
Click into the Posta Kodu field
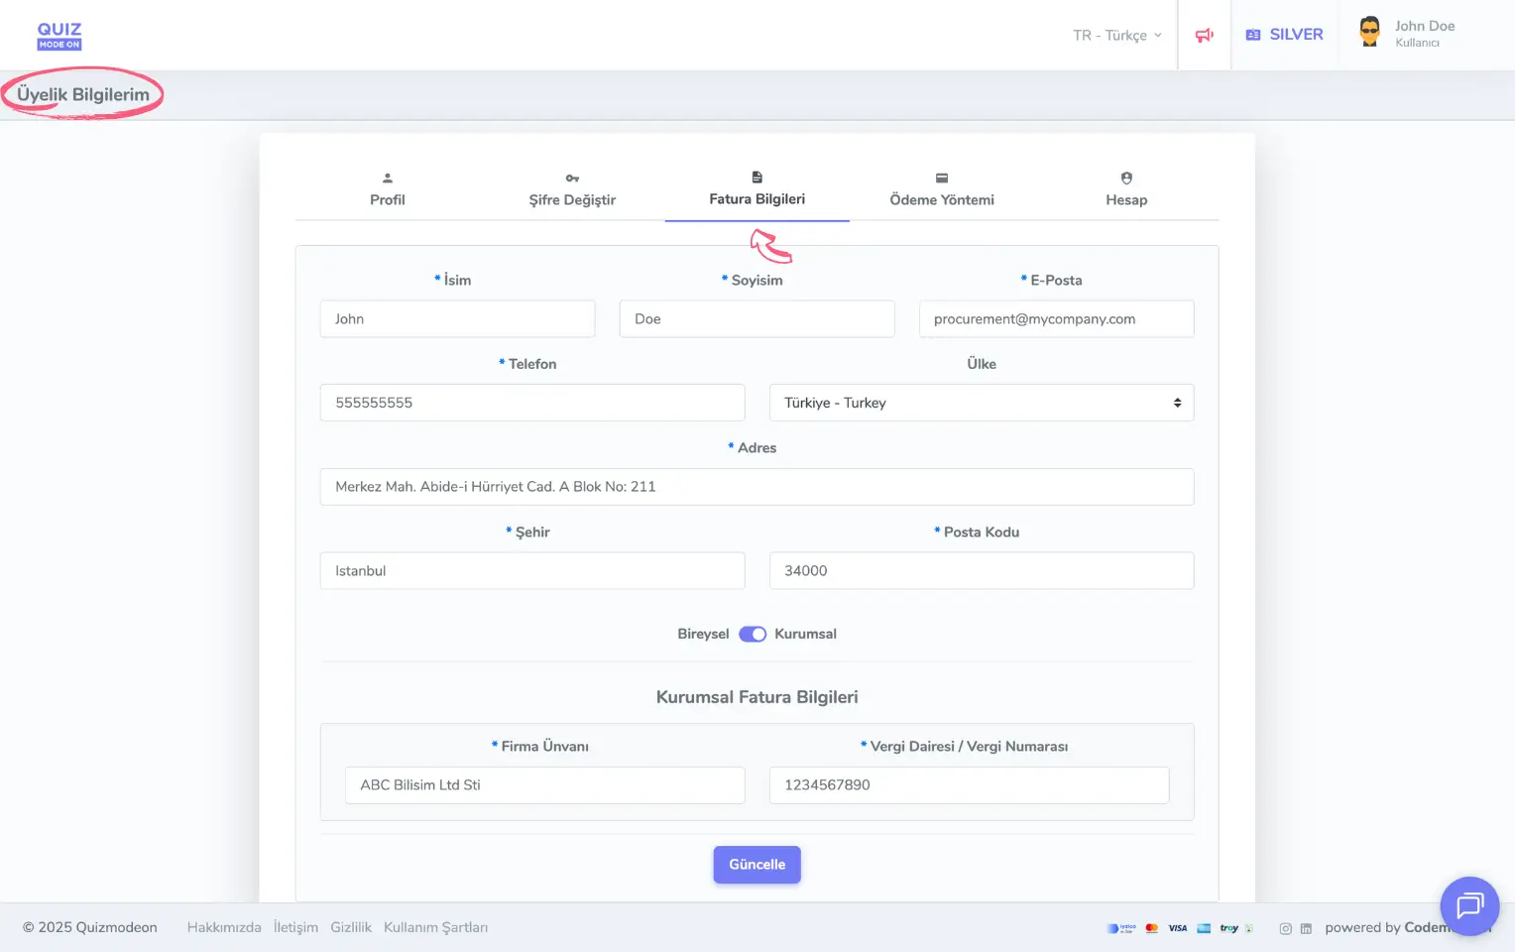(x=981, y=571)
